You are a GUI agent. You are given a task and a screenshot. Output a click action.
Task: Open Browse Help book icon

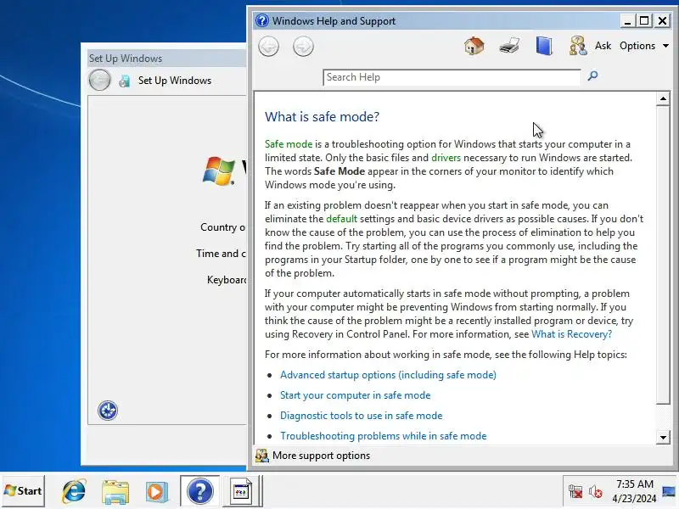(544, 46)
